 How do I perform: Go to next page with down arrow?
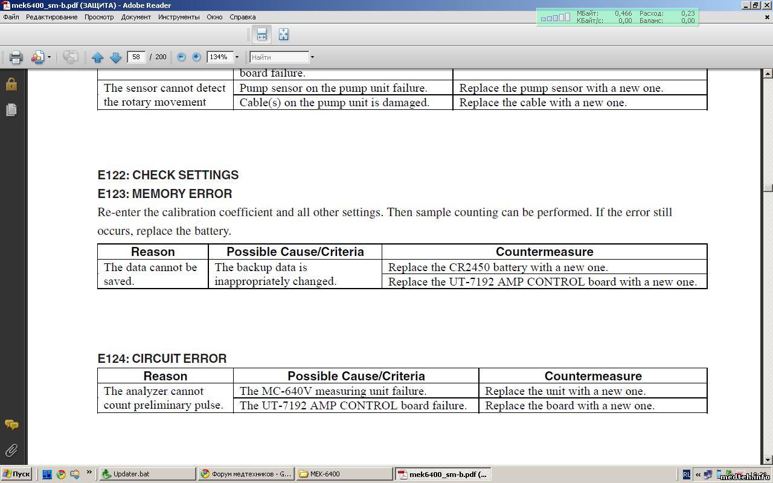pyautogui.click(x=116, y=57)
